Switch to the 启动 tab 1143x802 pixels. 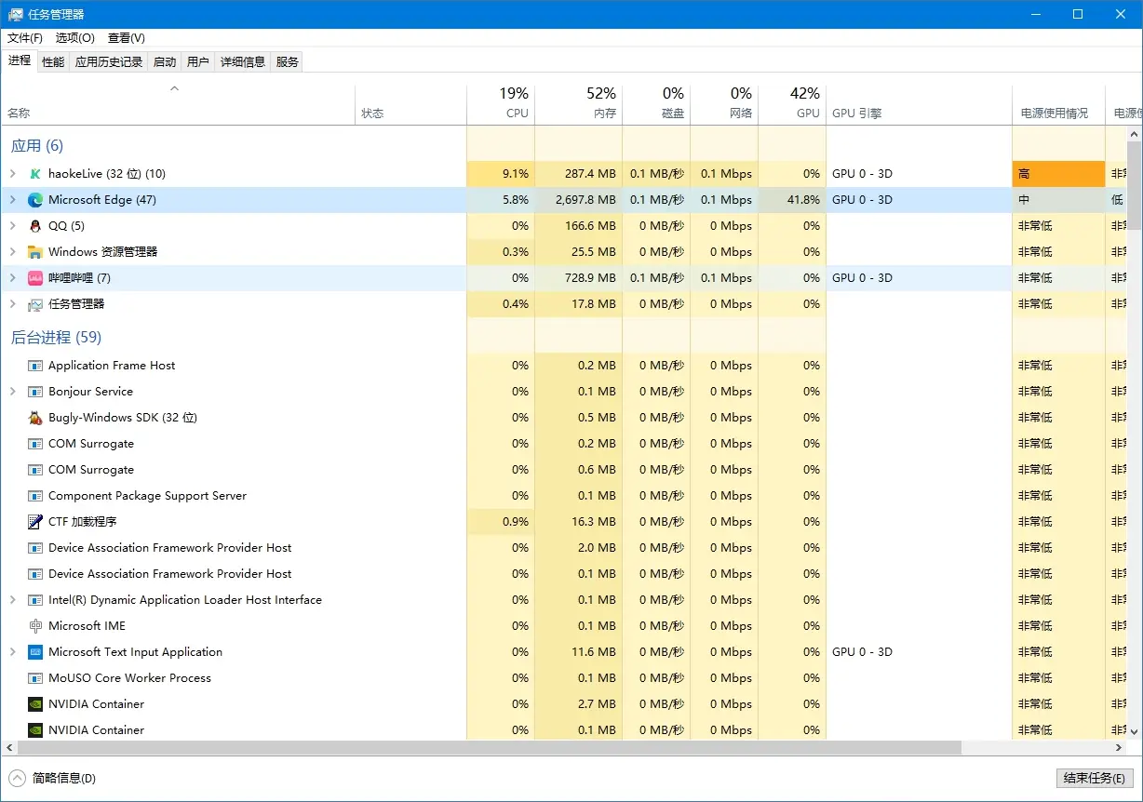click(165, 62)
